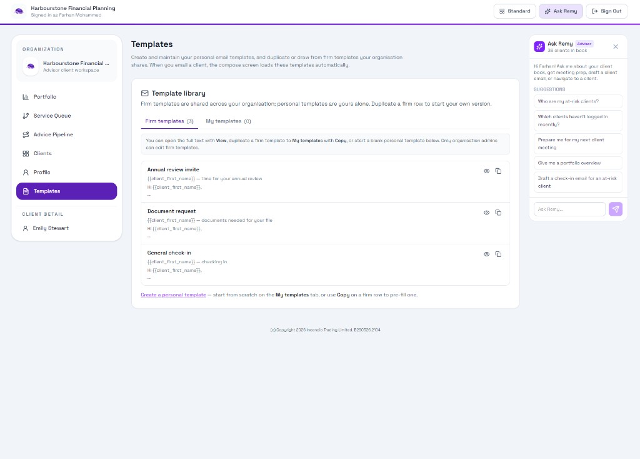Image resolution: width=640 pixels, height=459 pixels.
Task: Click the Clients grid icon
Action: 26,154
